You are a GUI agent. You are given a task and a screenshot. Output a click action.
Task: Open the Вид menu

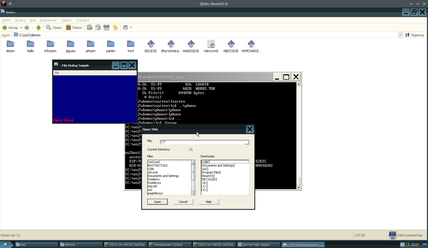click(x=33, y=20)
